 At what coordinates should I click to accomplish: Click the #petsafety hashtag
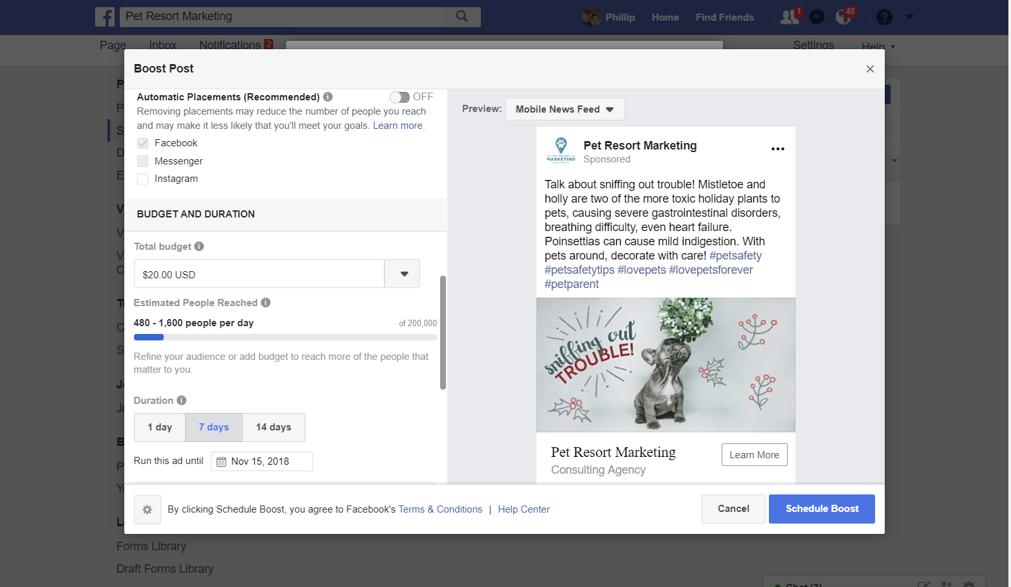tap(735, 256)
